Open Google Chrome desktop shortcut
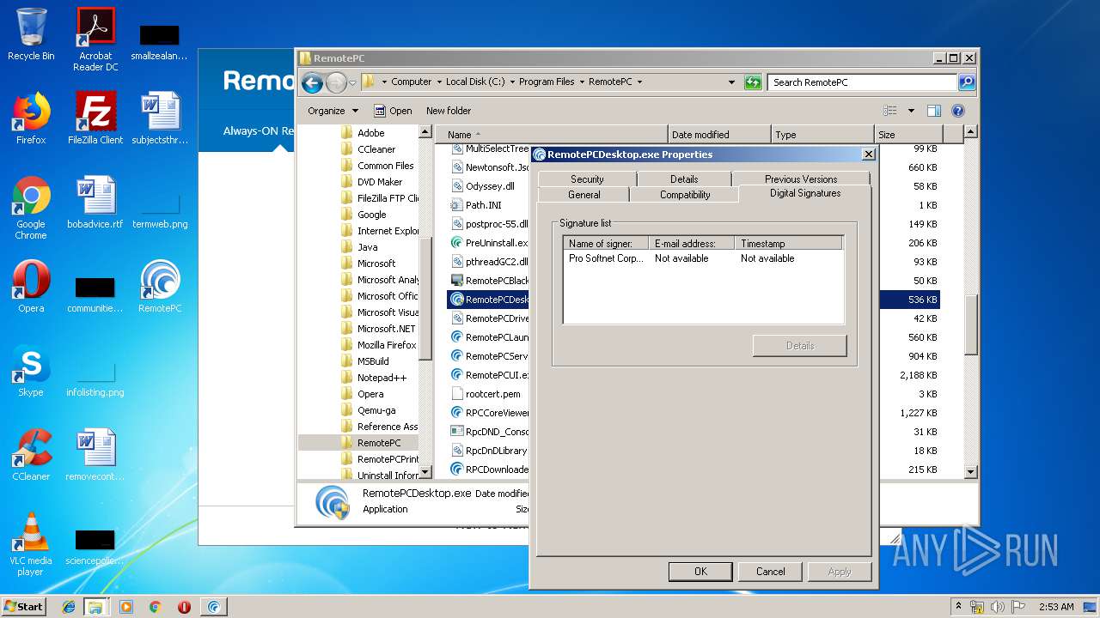 click(31, 208)
